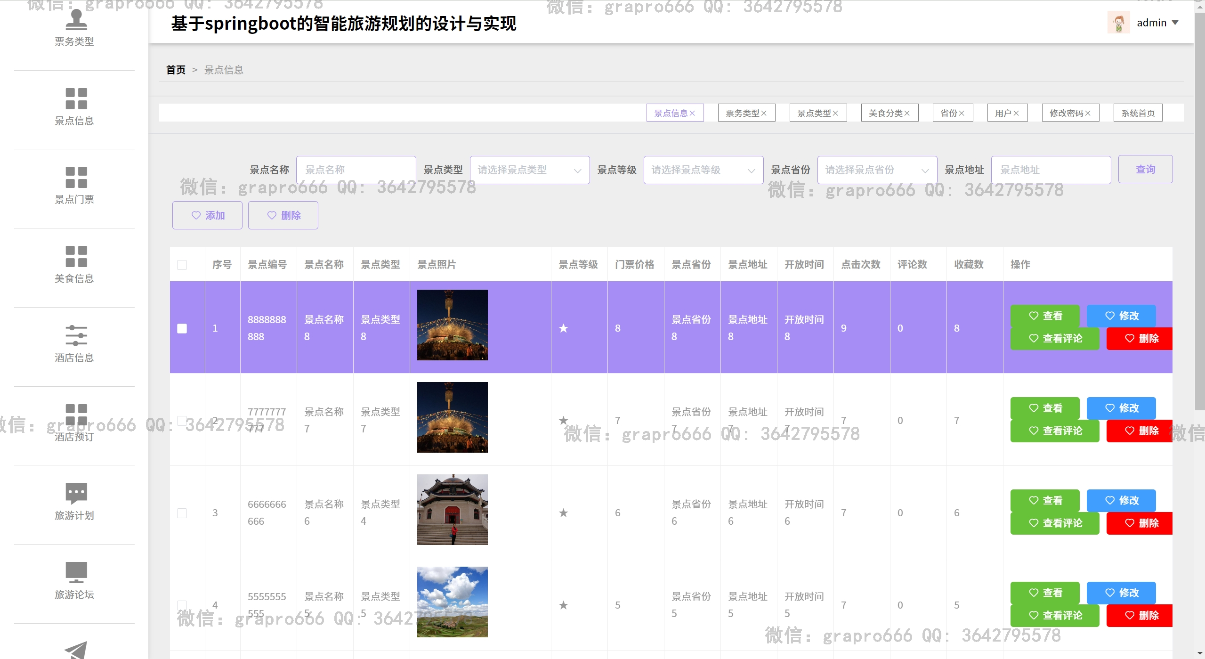Viewport: 1205px width, 659px height.
Task: Click the 添加 button
Action: click(207, 215)
